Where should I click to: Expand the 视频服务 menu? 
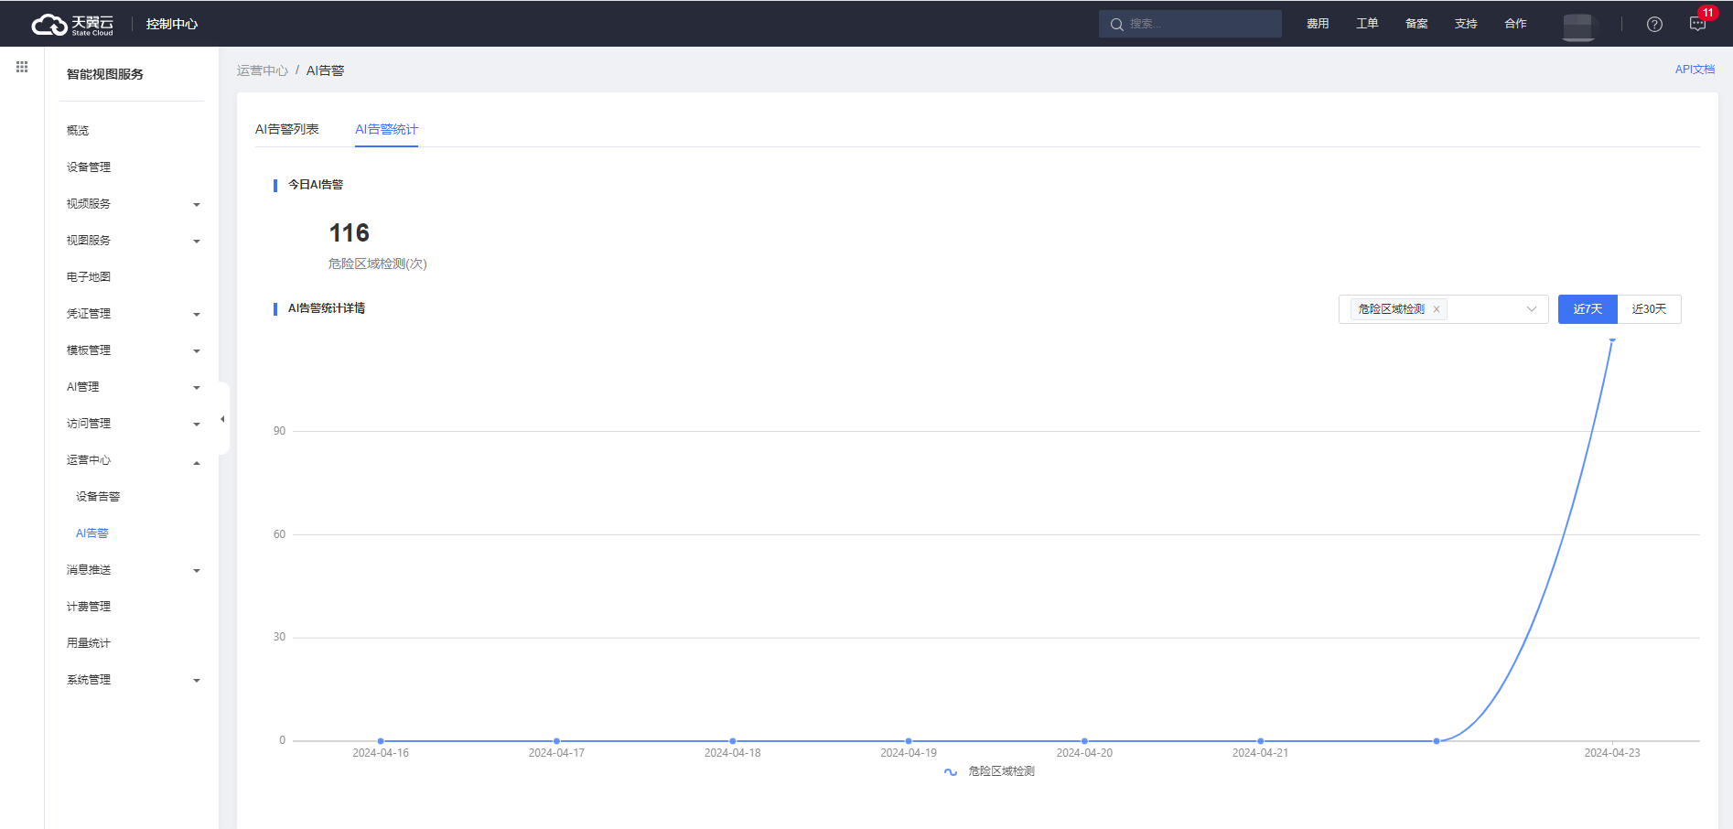[x=133, y=204]
